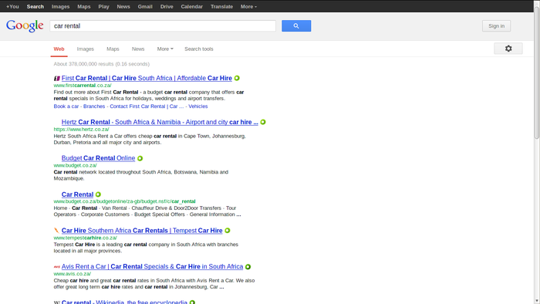This screenshot has width=540, height=304.
Task: Focus the search box containing car rental
Action: click(163, 25)
